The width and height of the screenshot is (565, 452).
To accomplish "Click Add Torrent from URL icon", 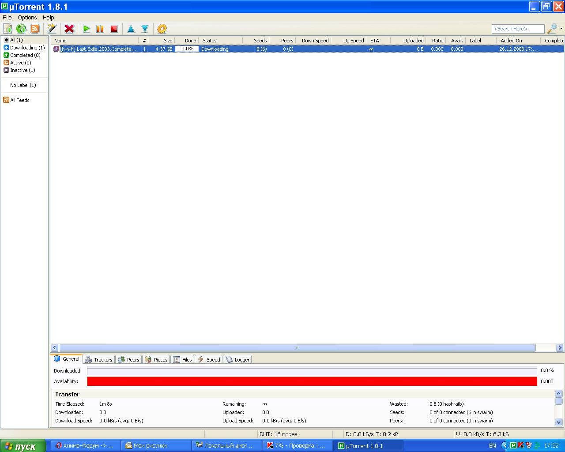I will pos(21,29).
